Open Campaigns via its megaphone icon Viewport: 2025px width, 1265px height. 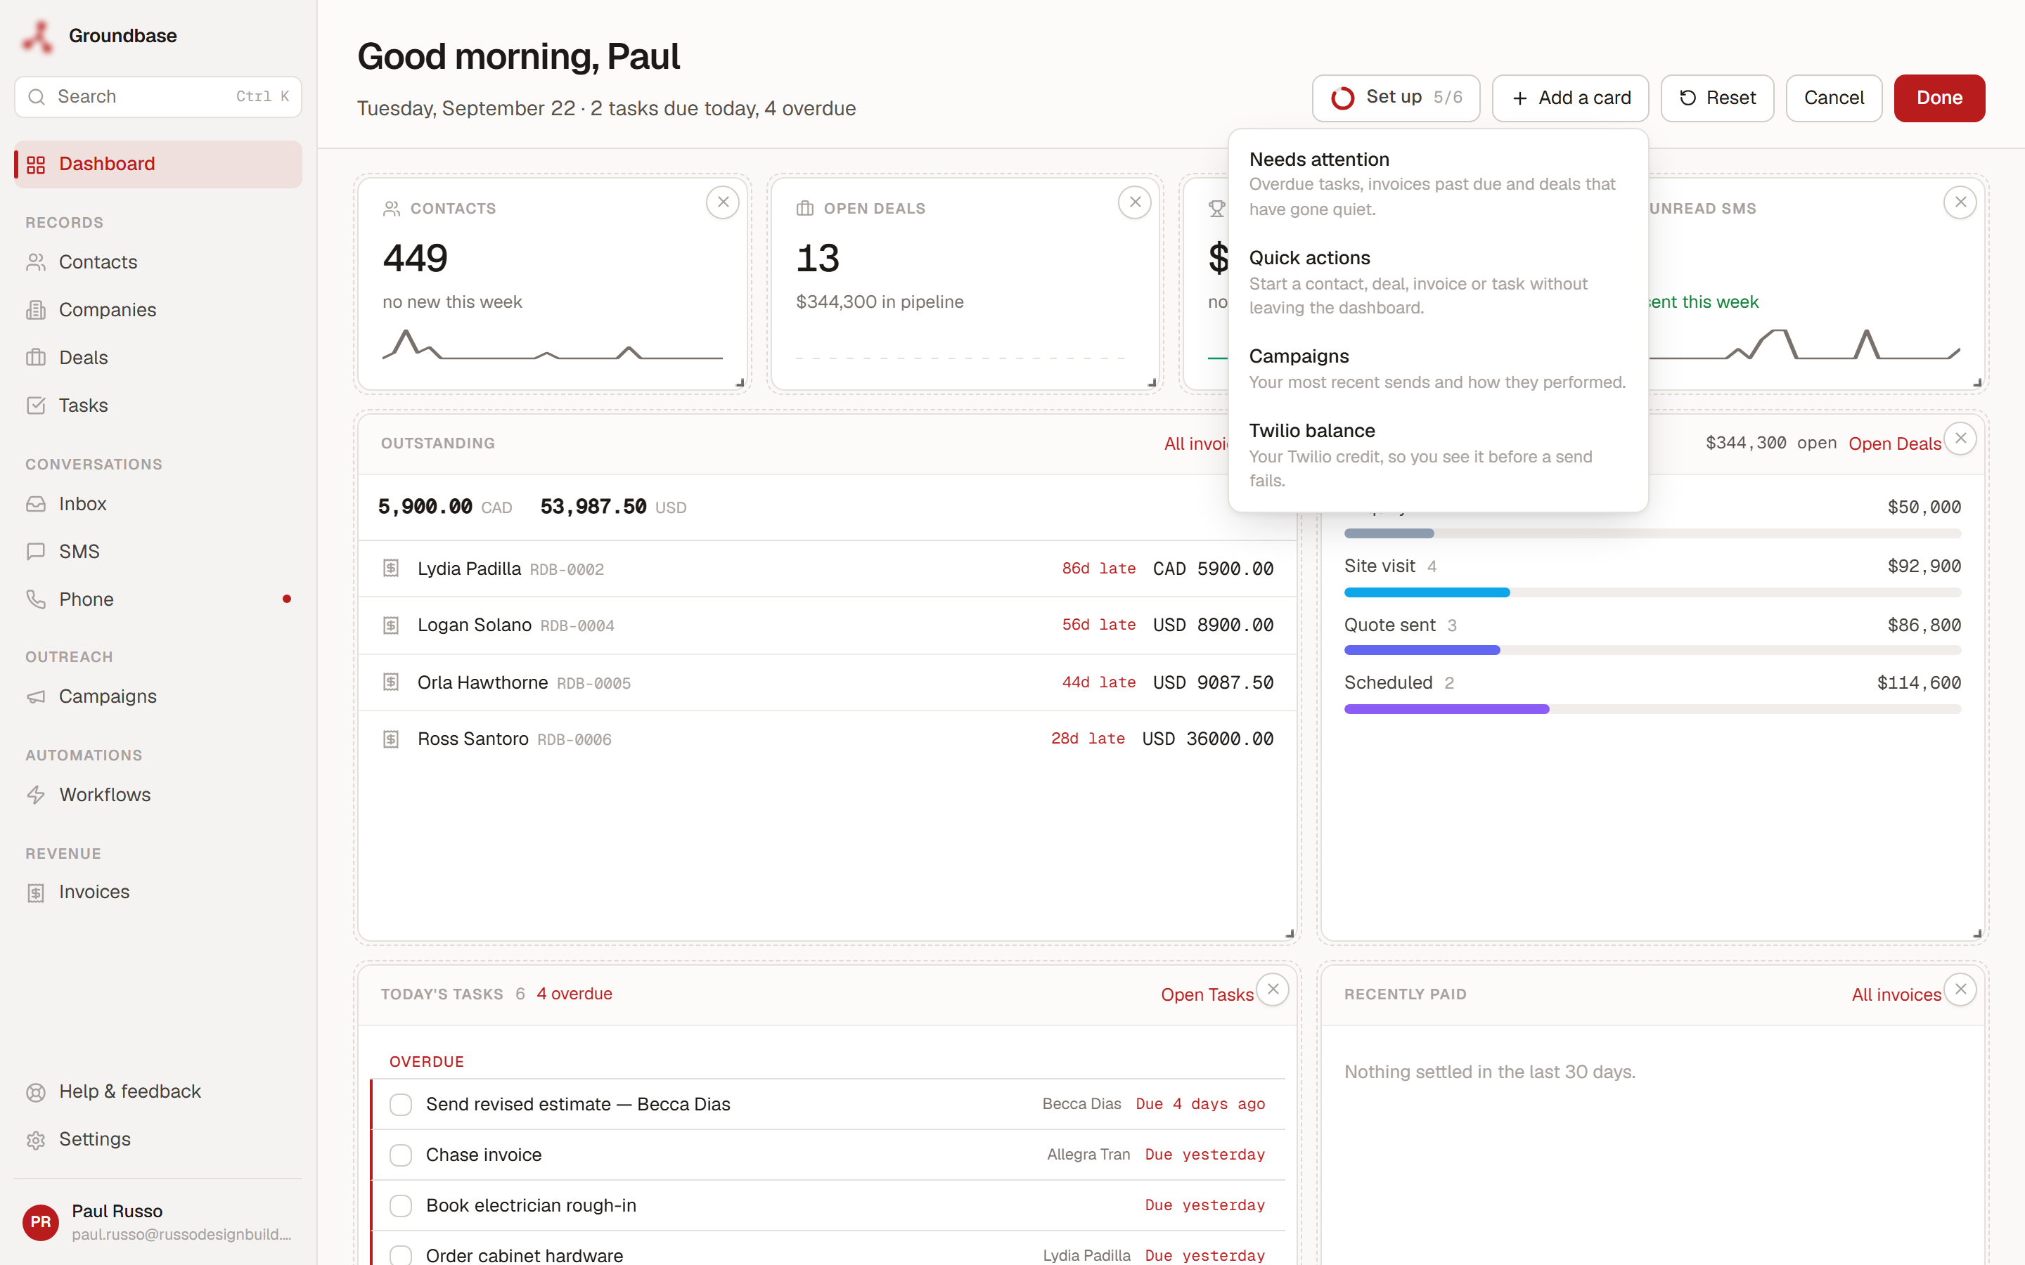pos(36,697)
